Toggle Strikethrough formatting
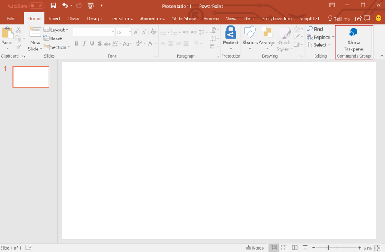This screenshot has height=252, width=385. 107,44
